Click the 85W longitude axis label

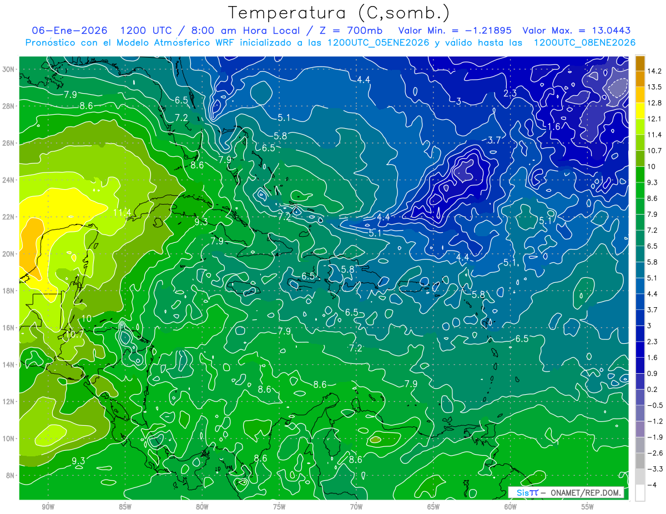pyautogui.click(x=125, y=507)
